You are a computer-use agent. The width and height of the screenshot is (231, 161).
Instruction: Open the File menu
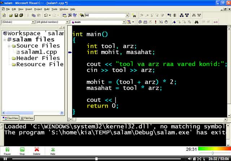[8, 9]
